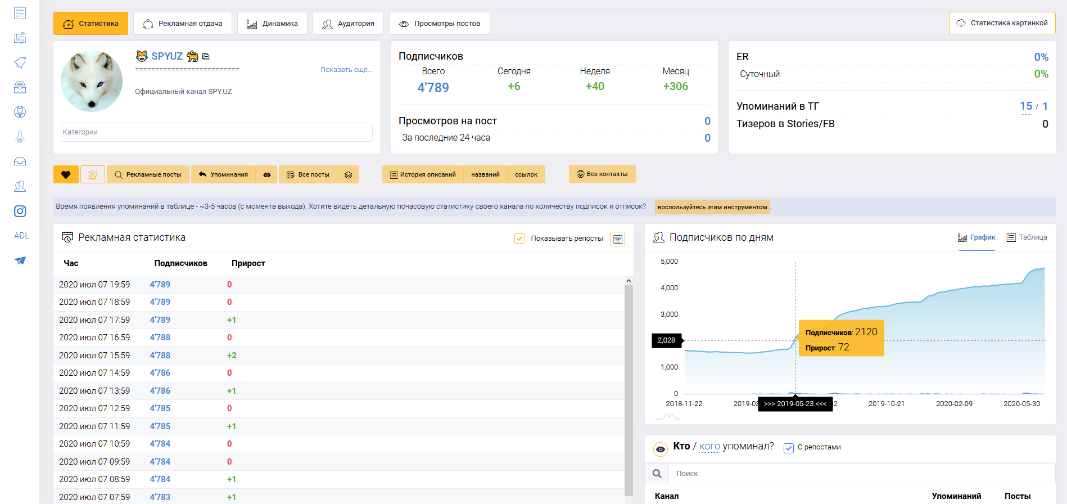Switch subscribers view to График
This screenshot has width=1067, height=504.
coord(976,237)
